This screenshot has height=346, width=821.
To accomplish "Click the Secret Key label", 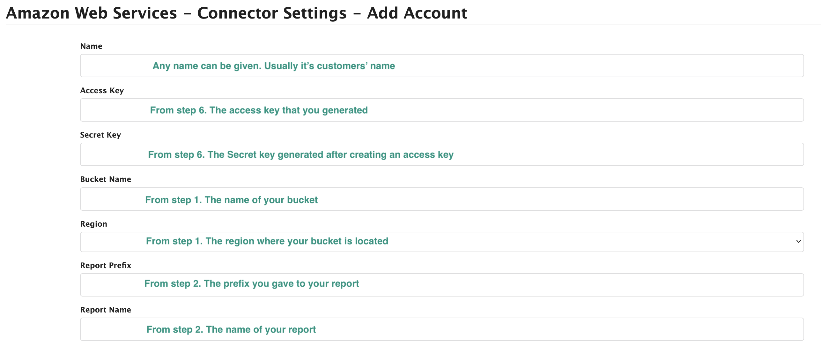I will pyautogui.click(x=100, y=134).
